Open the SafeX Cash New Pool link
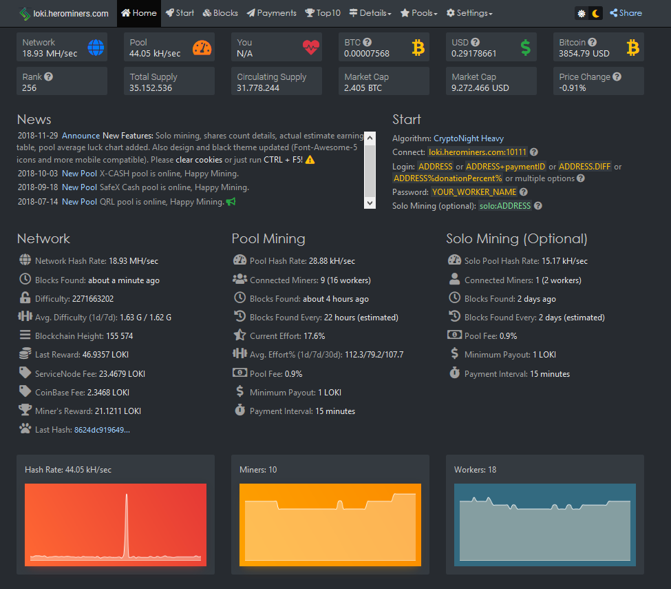The width and height of the screenshot is (671, 589). click(x=80, y=187)
